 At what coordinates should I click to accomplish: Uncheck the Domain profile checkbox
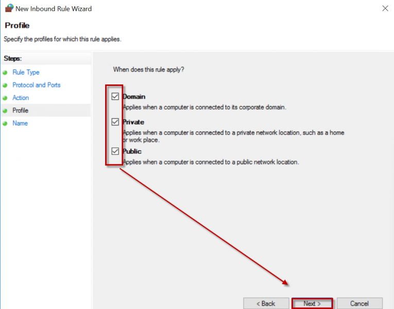pyautogui.click(x=115, y=96)
